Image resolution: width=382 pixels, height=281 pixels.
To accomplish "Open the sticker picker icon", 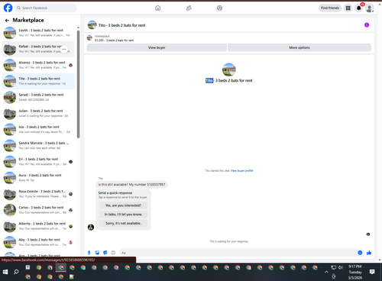I will 105,253.
